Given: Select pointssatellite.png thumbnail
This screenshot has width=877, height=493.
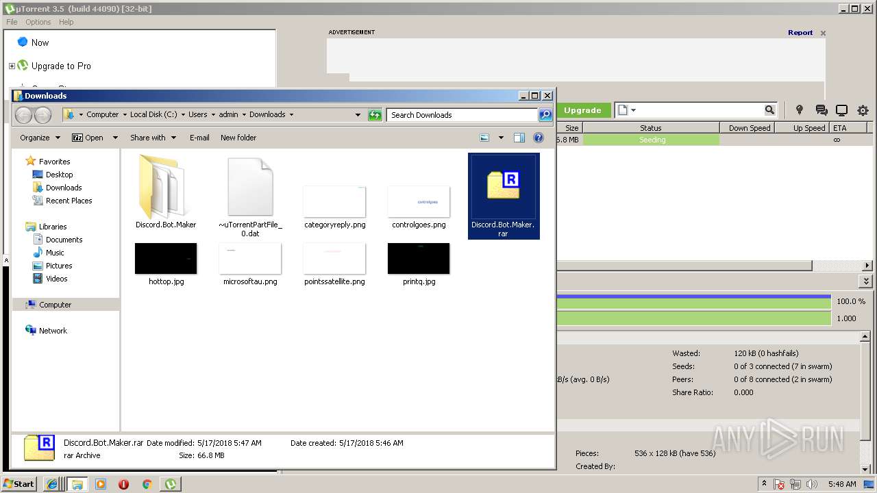Looking at the screenshot, I should (x=334, y=264).
